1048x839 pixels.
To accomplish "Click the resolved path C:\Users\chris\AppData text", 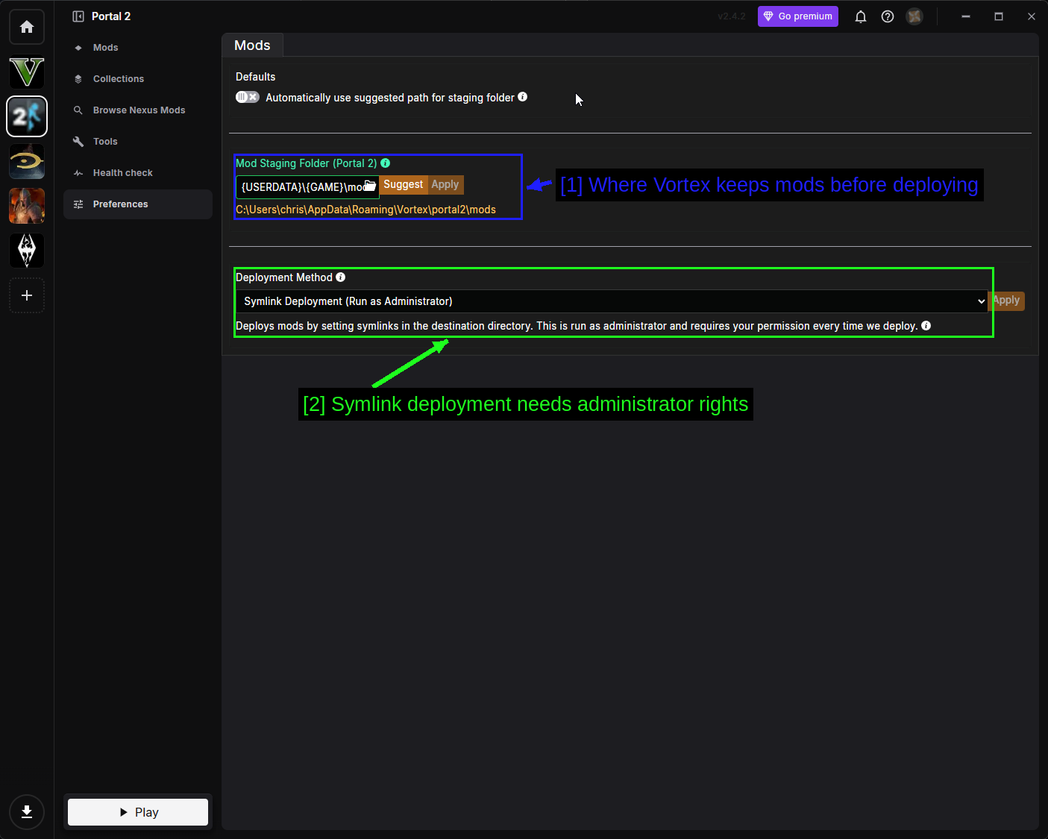I will pyautogui.click(x=365, y=210).
